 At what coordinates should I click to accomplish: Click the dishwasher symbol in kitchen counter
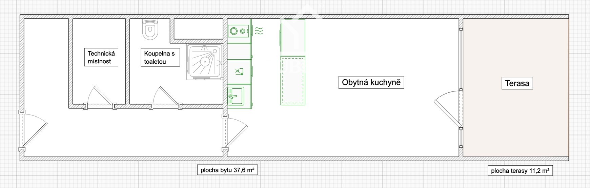[239, 72]
